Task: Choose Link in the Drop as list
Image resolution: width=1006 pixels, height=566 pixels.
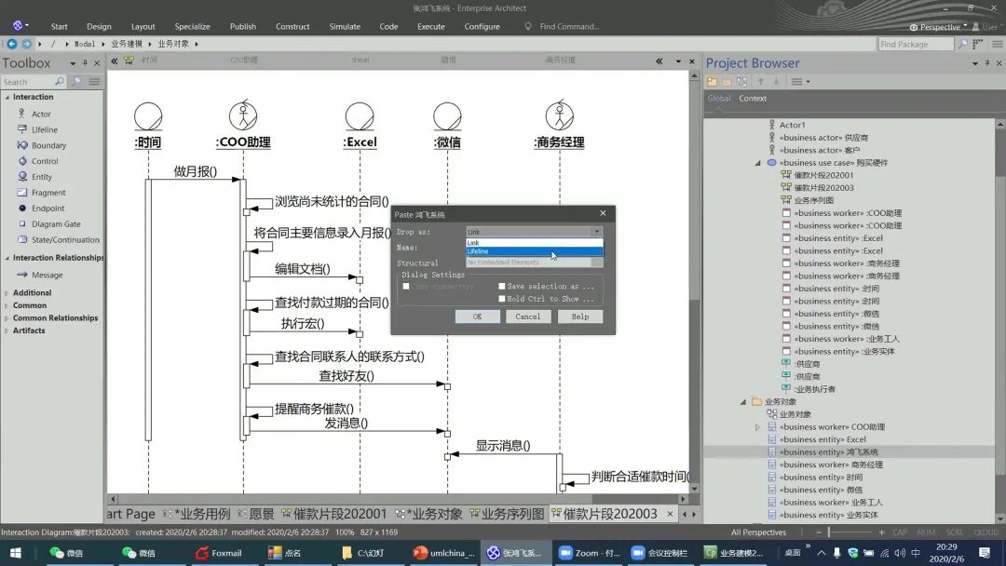Action: click(534, 243)
